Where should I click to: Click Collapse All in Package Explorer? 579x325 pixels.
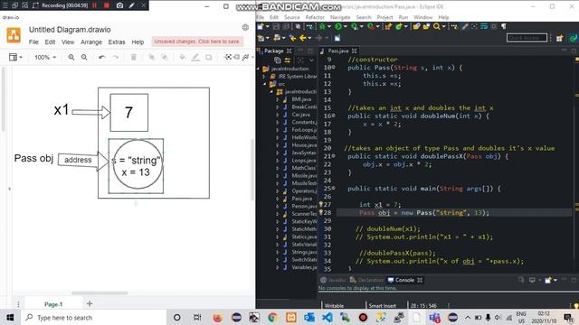(x=278, y=60)
